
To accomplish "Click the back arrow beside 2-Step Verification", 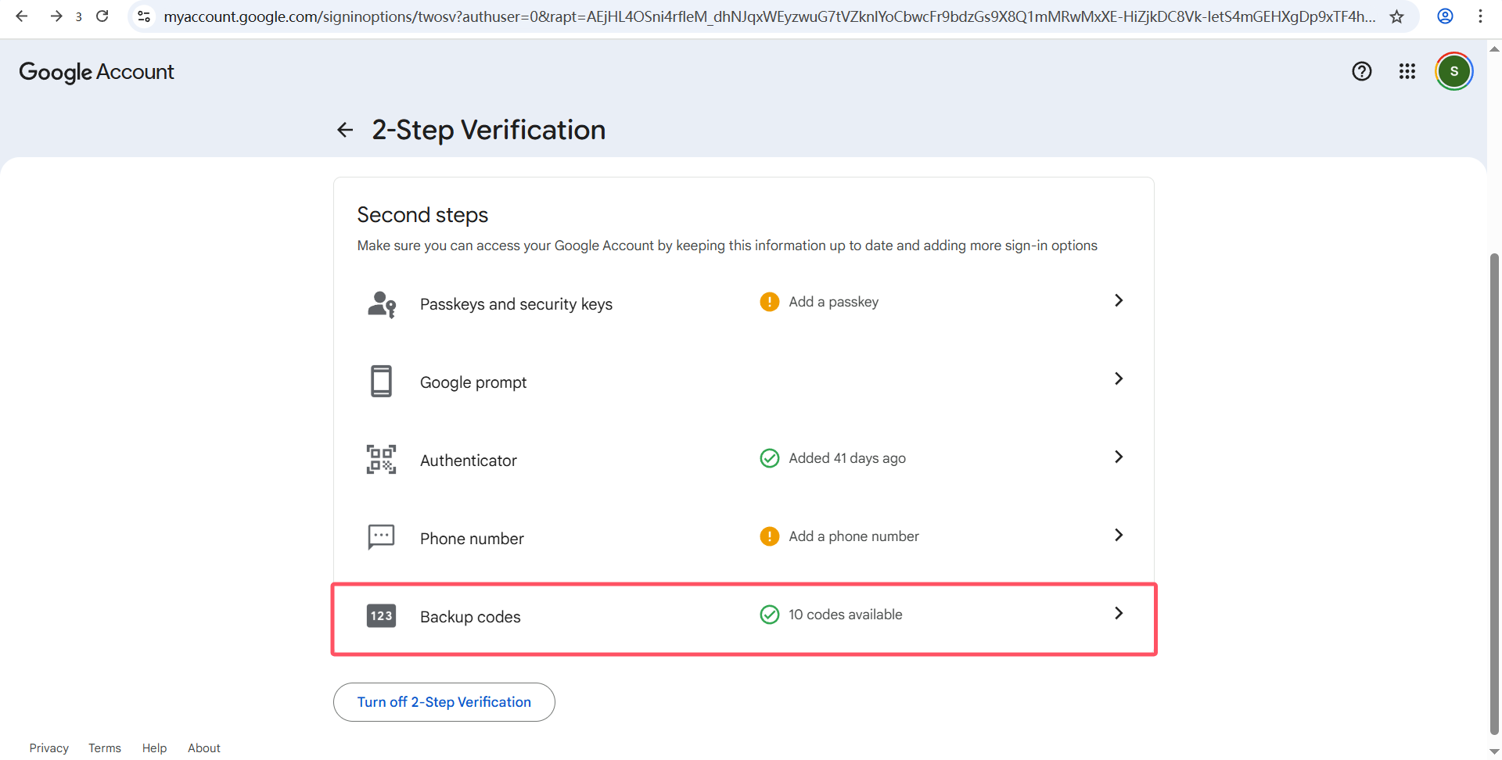I will (x=345, y=130).
